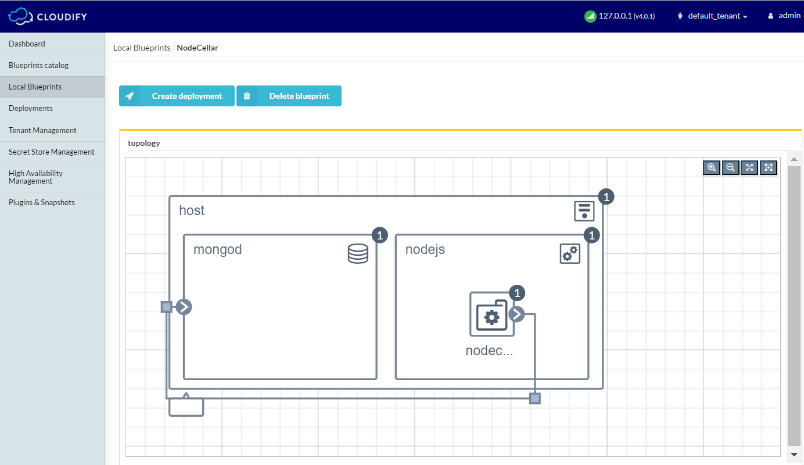Select the nodejs node label
Screen dimensions: 804x465
pos(425,250)
